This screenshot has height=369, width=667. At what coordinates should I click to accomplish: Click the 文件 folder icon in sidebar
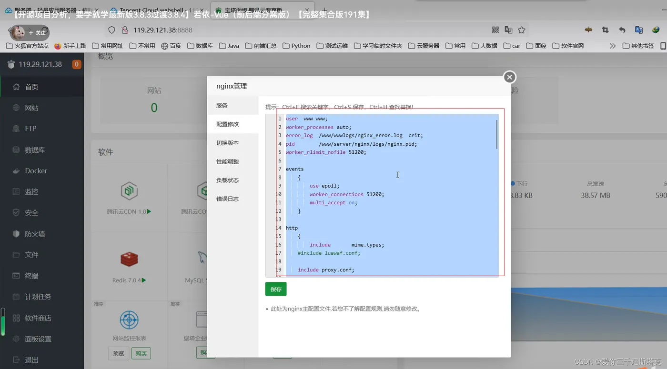pyautogui.click(x=16, y=255)
